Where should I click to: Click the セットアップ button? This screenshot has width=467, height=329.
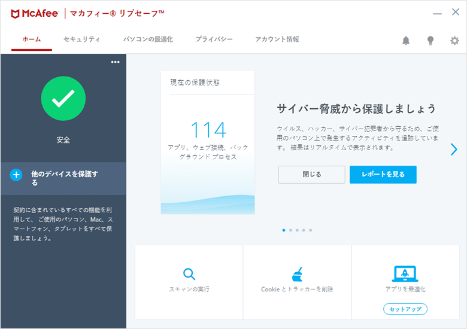click(405, 309)
